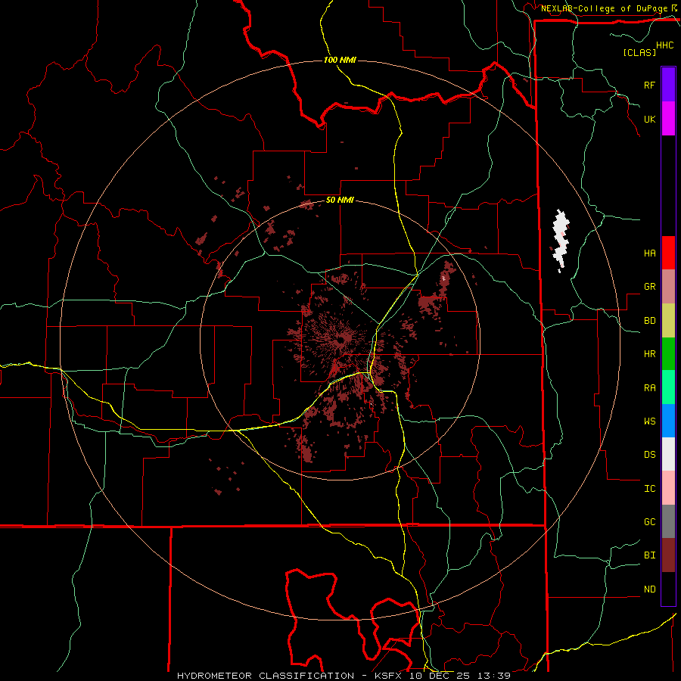This screenshot has height=681, width=681.
Task: Click the BD legend label
Action: (649, 320)
